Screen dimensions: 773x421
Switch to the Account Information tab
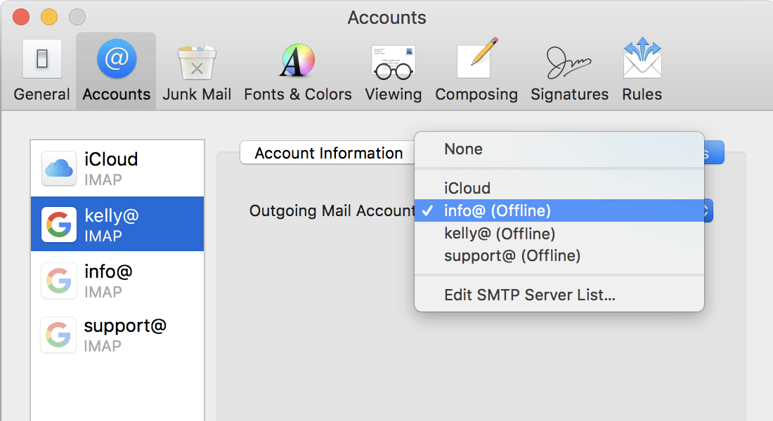click(x=327, y=152)
